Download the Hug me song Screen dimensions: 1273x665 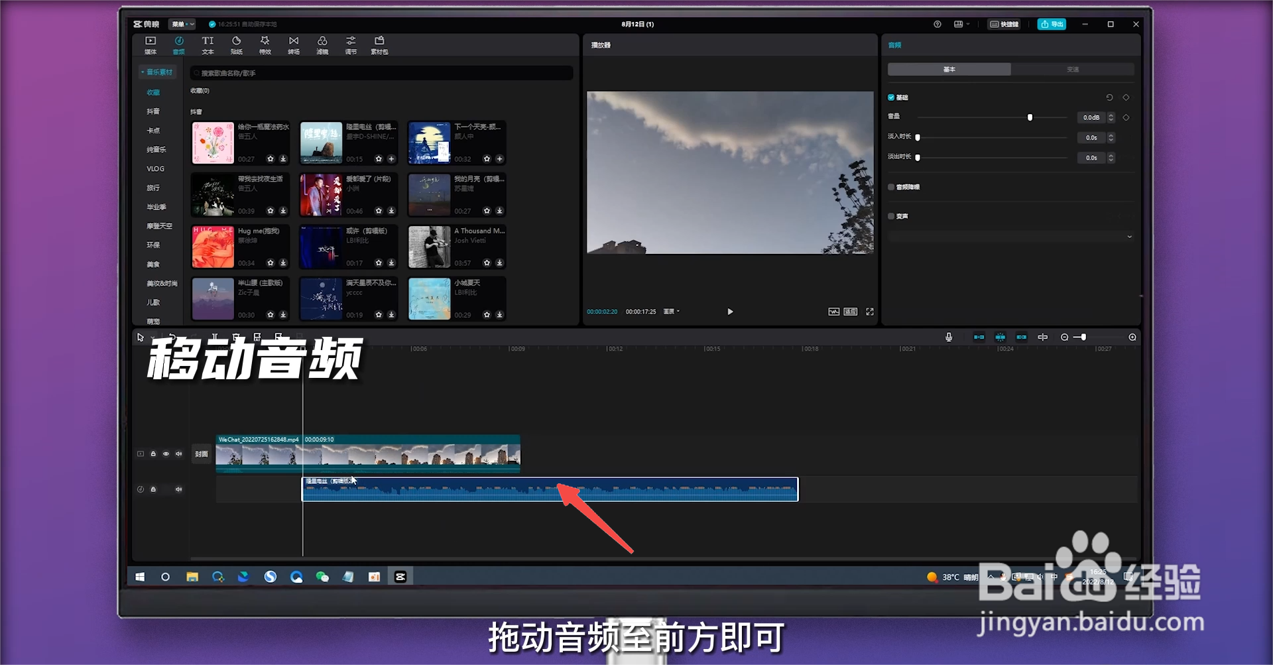point(284,263)
